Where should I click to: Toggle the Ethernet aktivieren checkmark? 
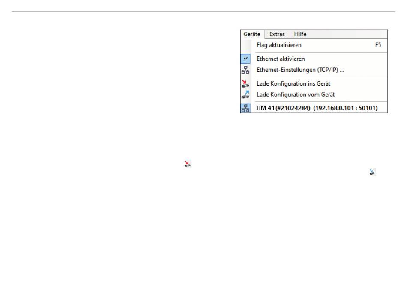coord(245,59)
